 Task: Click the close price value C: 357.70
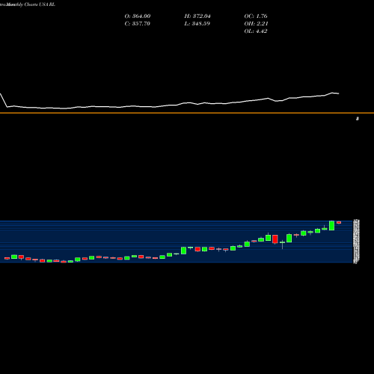click(x=137, y=24)
